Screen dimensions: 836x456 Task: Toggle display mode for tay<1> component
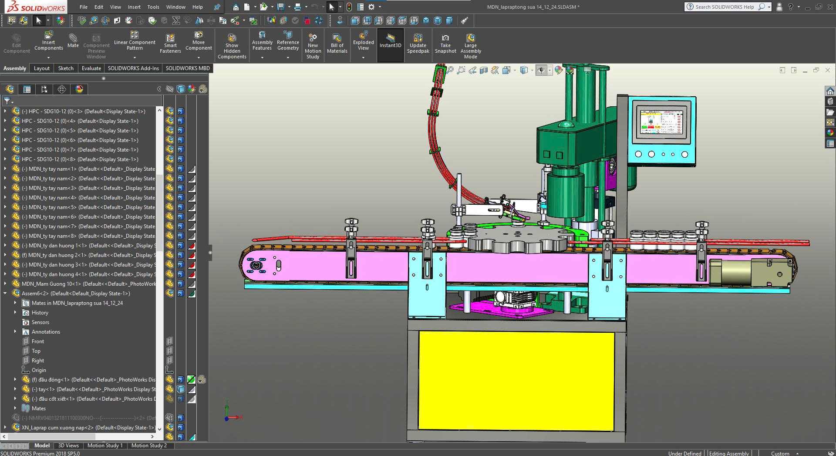point(181,389)
